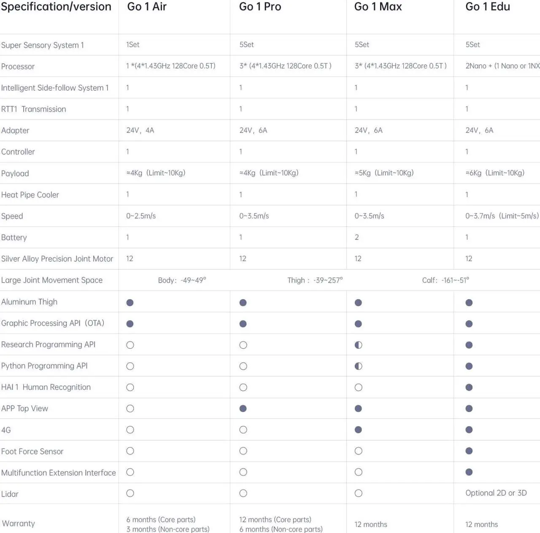The width and height of the screenshot is (540, 533).
Task: Click empty circle for Go 1 Max HAI 1 Human Recognition
Action: [358, 387]
